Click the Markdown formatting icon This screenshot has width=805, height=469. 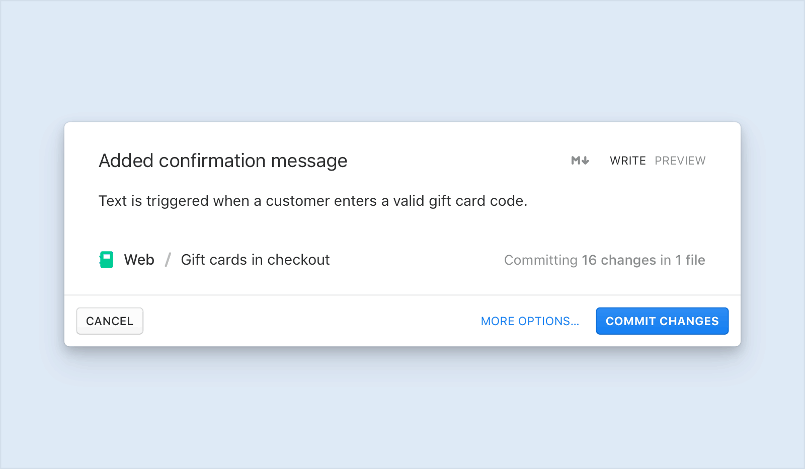pyautogui.click(x=580, y=161)
